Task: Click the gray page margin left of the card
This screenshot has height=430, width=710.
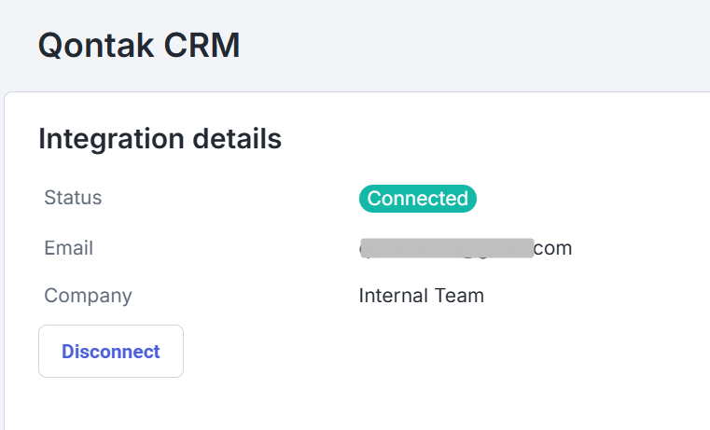Action: coord(2,280)
